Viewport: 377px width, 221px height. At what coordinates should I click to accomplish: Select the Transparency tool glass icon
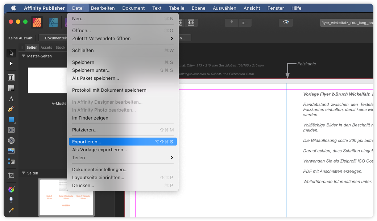click(x=11, y=200)
